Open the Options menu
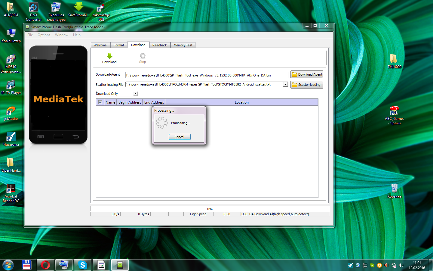Screen dimensions: 433x271 coord(44,35)
